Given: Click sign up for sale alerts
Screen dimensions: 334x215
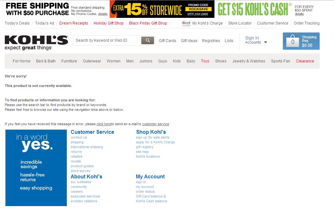Looking at the screenshot, I should 152,138.
